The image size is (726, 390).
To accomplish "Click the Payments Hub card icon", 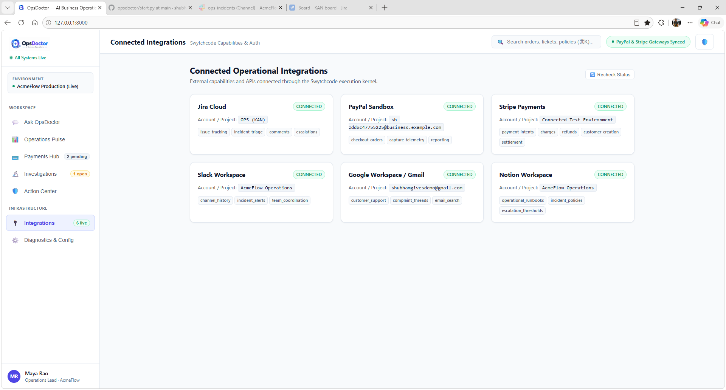I will (15, 157).
